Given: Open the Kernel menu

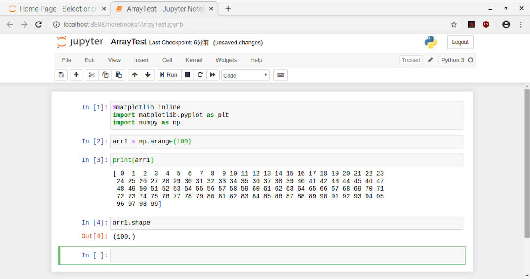Looking at the screenshot, I should pos(194,60).
